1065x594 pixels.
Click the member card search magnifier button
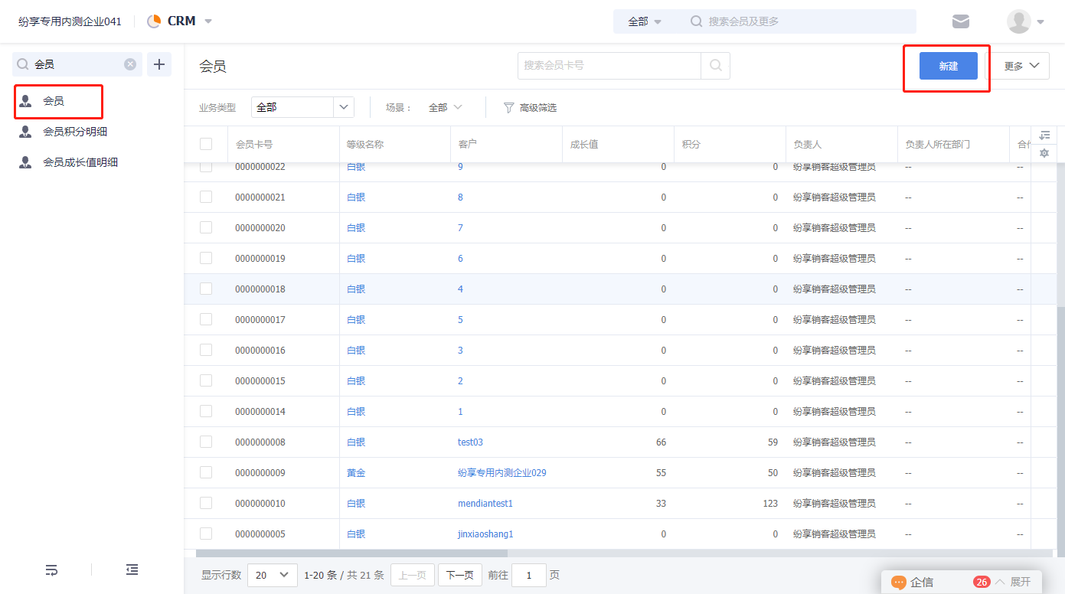[716, 66]
